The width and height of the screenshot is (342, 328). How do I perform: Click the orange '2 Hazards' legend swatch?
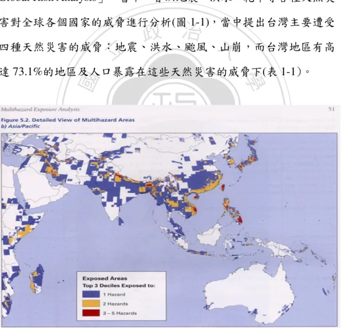tap(91, 304)
